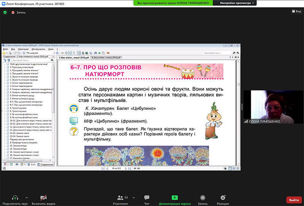Image resolution: width=304 pixels, height=206 pixels.
Task: Select the Содержание panel tab
Action: click(46, 164)
